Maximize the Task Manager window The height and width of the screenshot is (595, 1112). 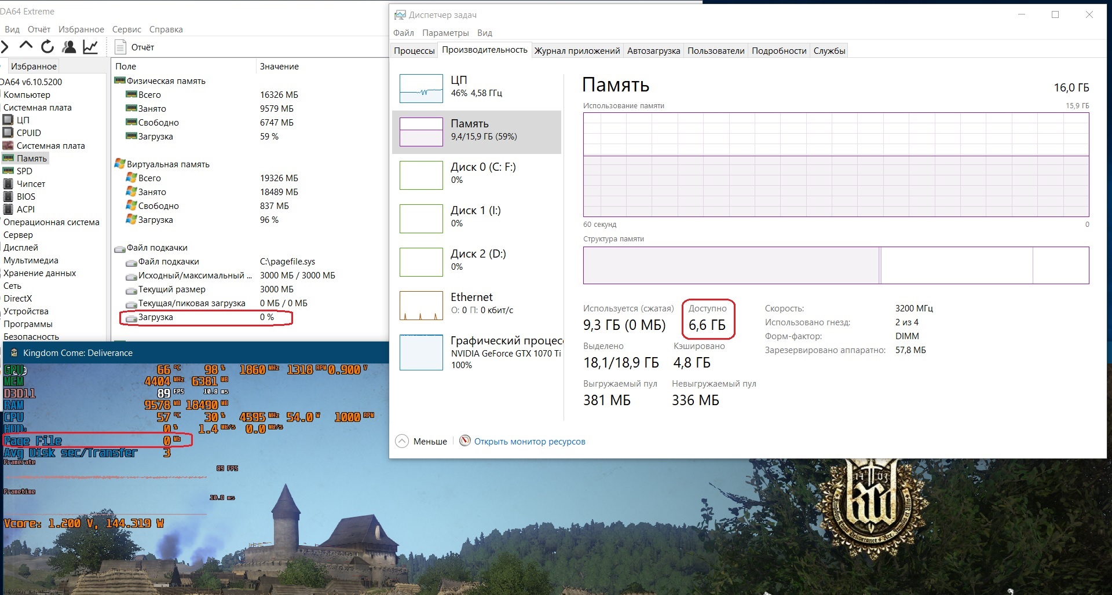(1055, 14)
